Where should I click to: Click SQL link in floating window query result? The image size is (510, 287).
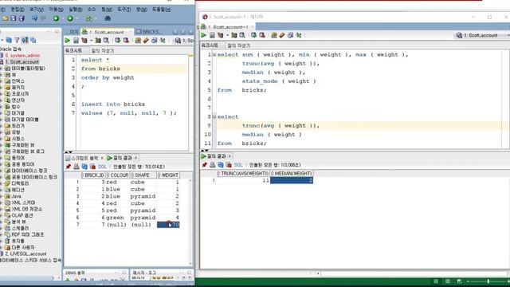tap(238, 165)
